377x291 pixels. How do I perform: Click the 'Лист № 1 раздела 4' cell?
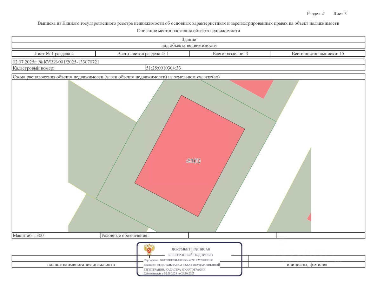[x=54, y=54]
